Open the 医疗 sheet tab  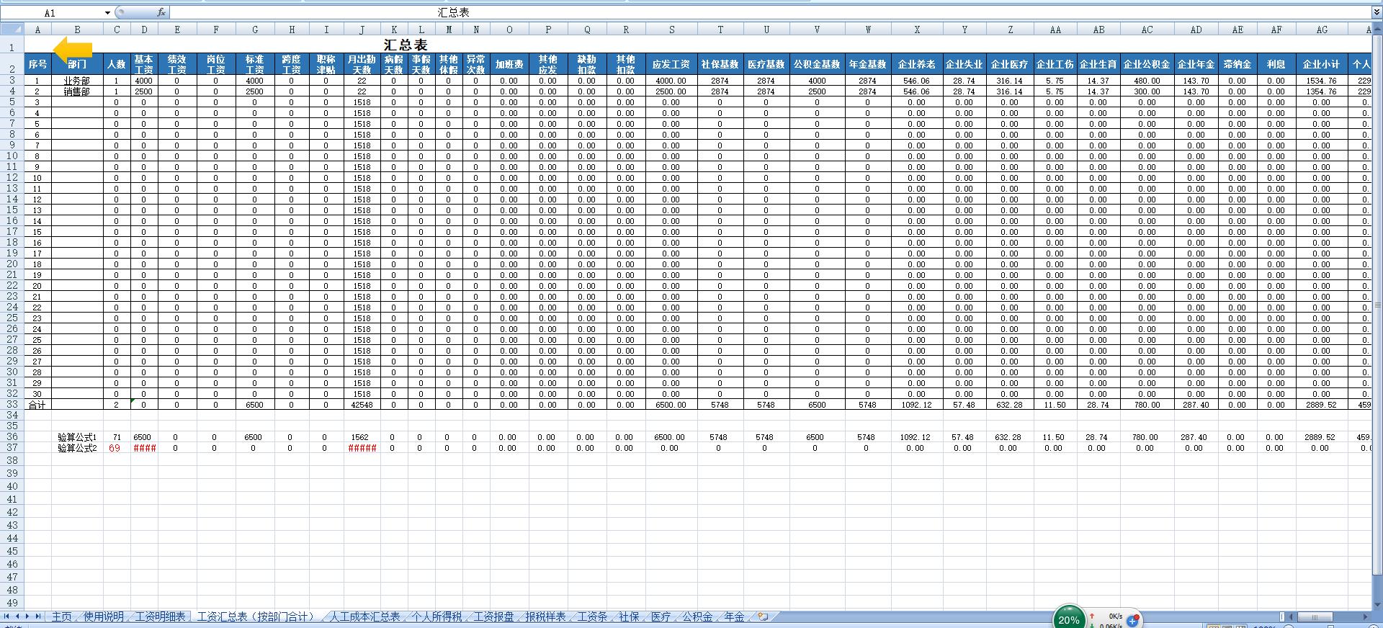[x=661, y=616]
